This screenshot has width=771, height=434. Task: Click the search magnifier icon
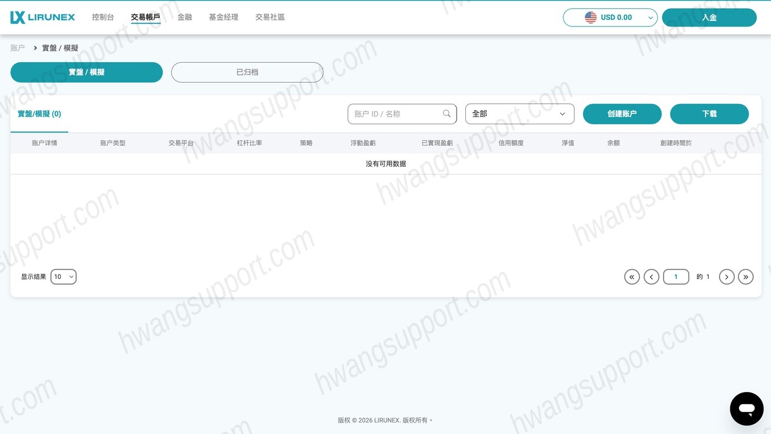click(x=447, y=113)
